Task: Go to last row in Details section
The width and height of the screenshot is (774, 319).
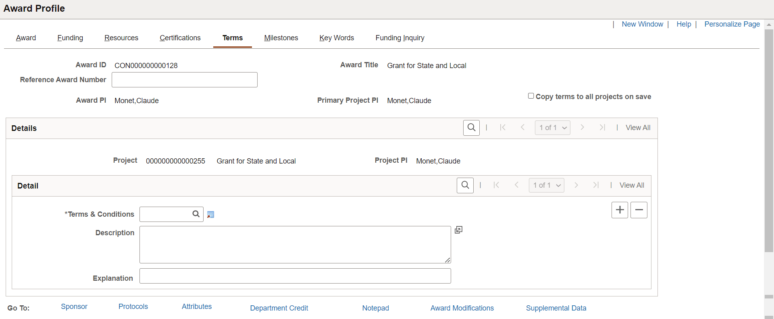Action: click(602, 128)
